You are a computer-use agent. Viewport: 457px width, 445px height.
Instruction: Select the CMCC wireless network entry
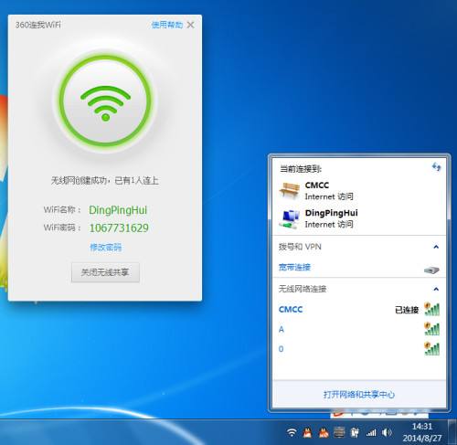(x=359, y=310)
